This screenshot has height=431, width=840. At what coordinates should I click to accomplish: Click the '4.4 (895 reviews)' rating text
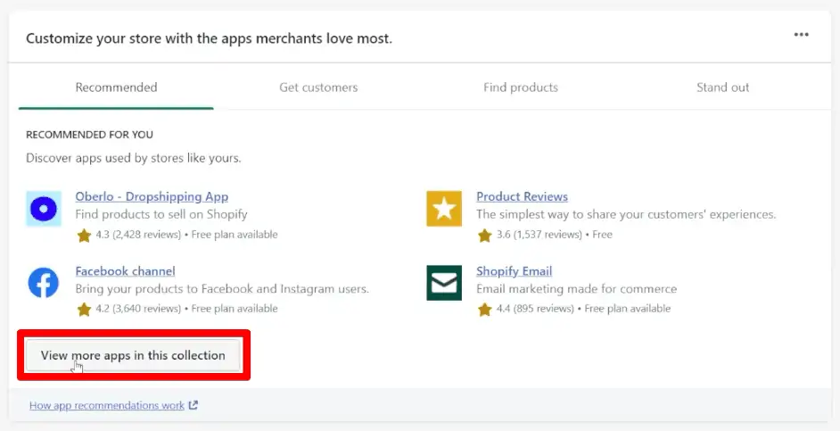(x=535, y=309)
